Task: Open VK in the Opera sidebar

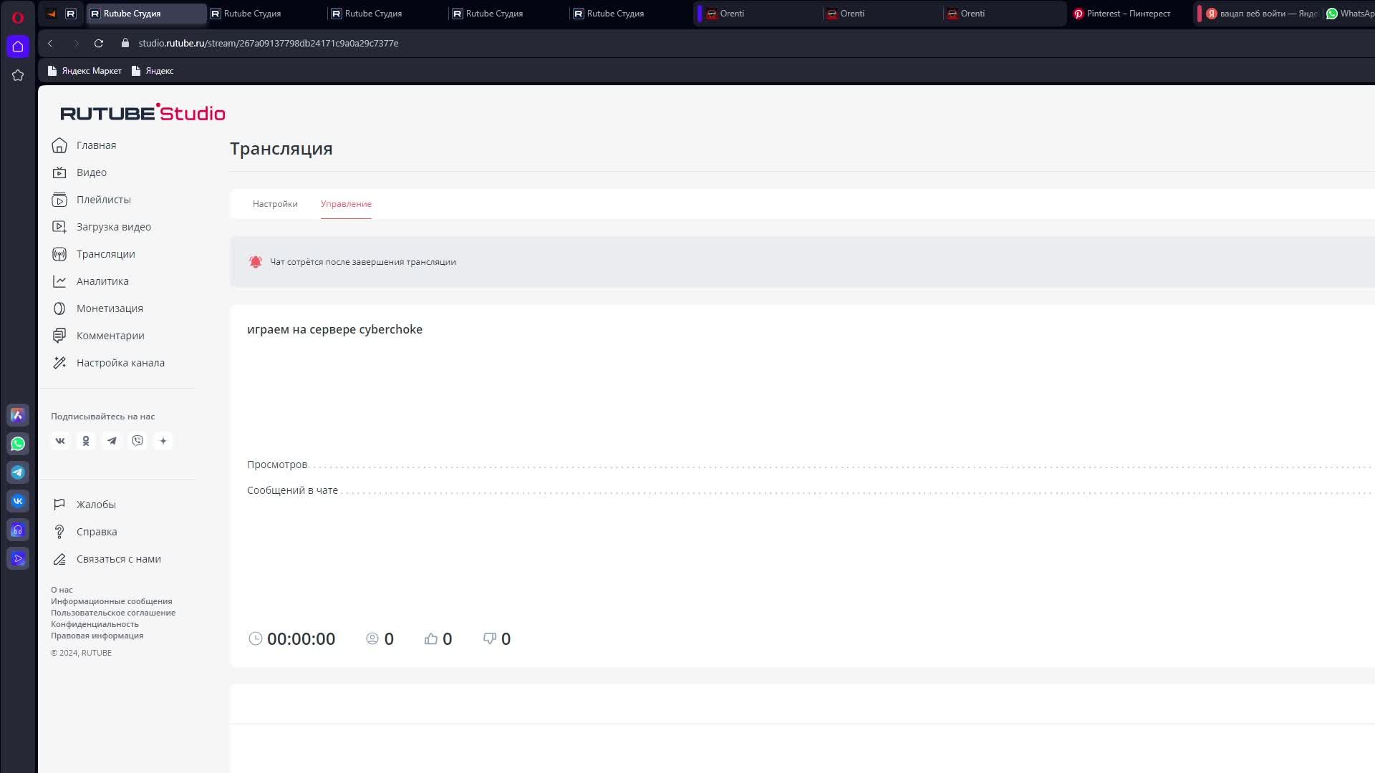Action: [18, 501]
